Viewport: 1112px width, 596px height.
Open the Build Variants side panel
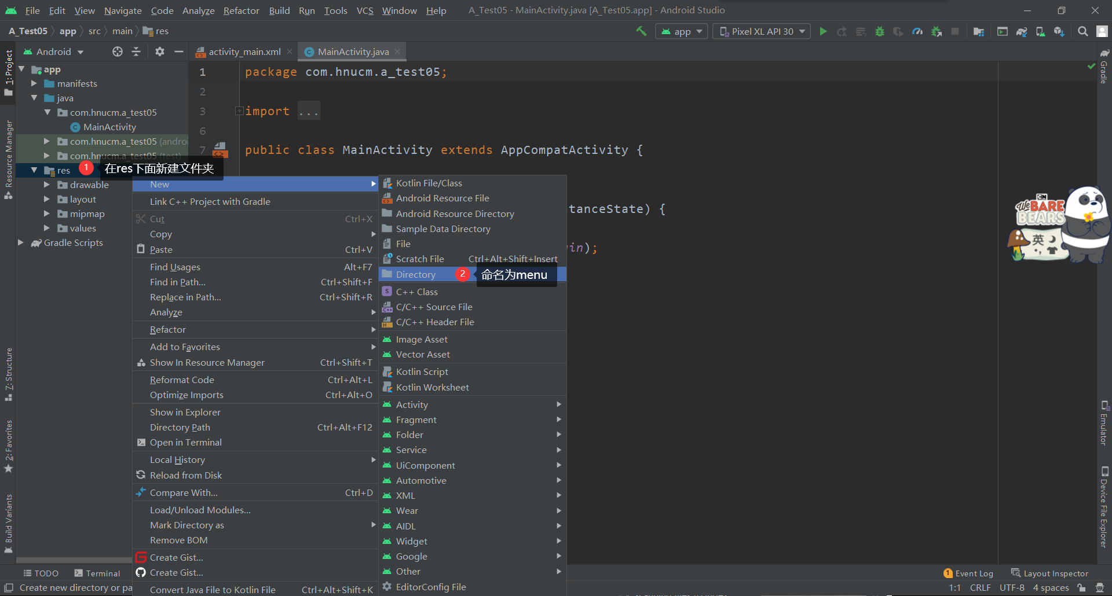pos(8,524)
